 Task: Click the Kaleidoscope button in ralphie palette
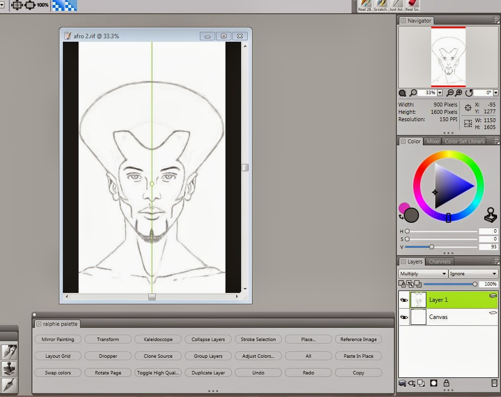point(158,339)
